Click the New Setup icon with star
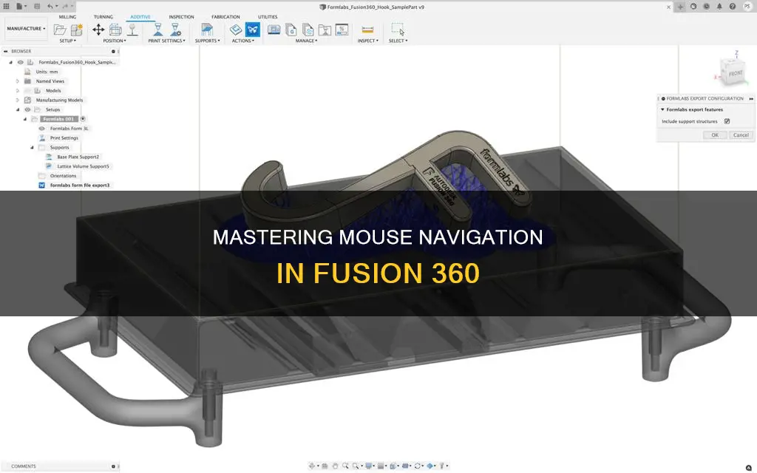This screenshot has height=473, width=757. 77,30
